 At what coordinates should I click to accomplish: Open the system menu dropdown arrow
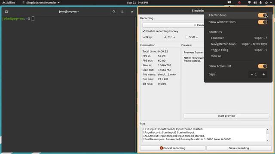(271, 3)
